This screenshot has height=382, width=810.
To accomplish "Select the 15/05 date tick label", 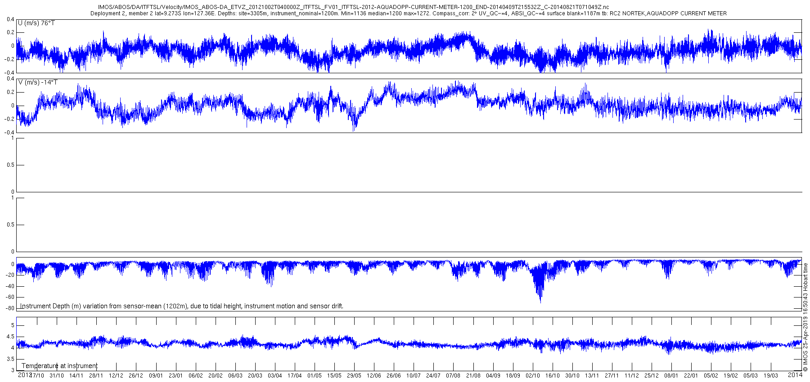I will [334, 376].
